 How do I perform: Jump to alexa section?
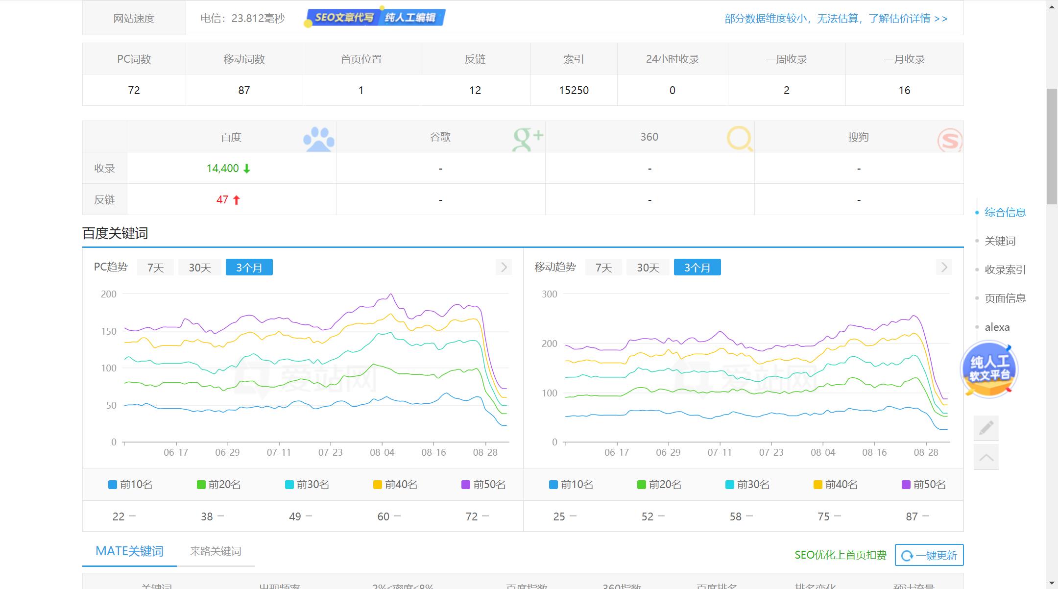(997, 327)
